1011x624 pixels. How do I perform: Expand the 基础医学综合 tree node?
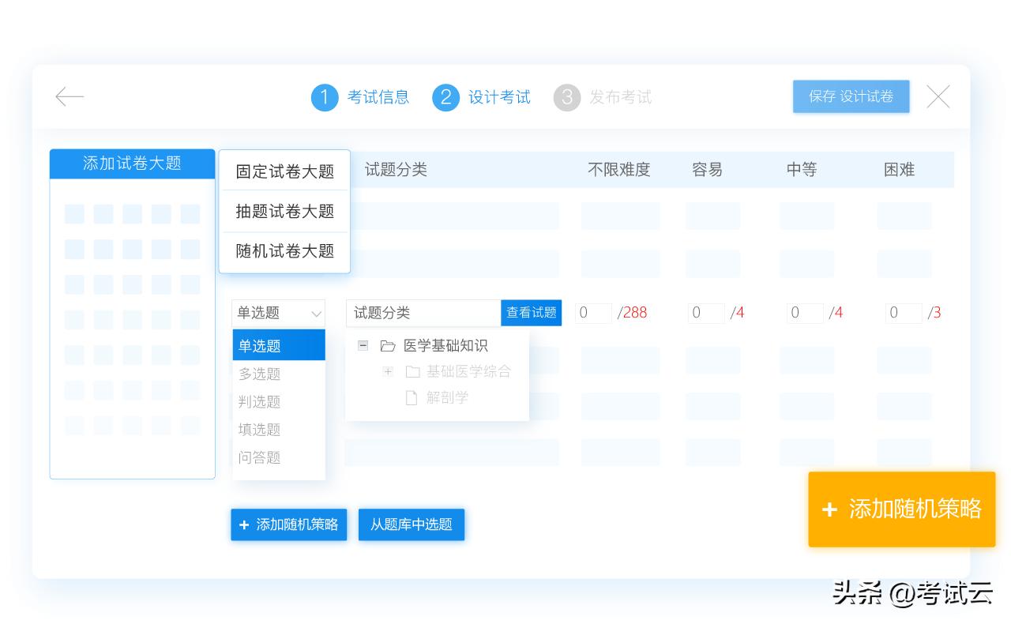[x=388, y=371]
